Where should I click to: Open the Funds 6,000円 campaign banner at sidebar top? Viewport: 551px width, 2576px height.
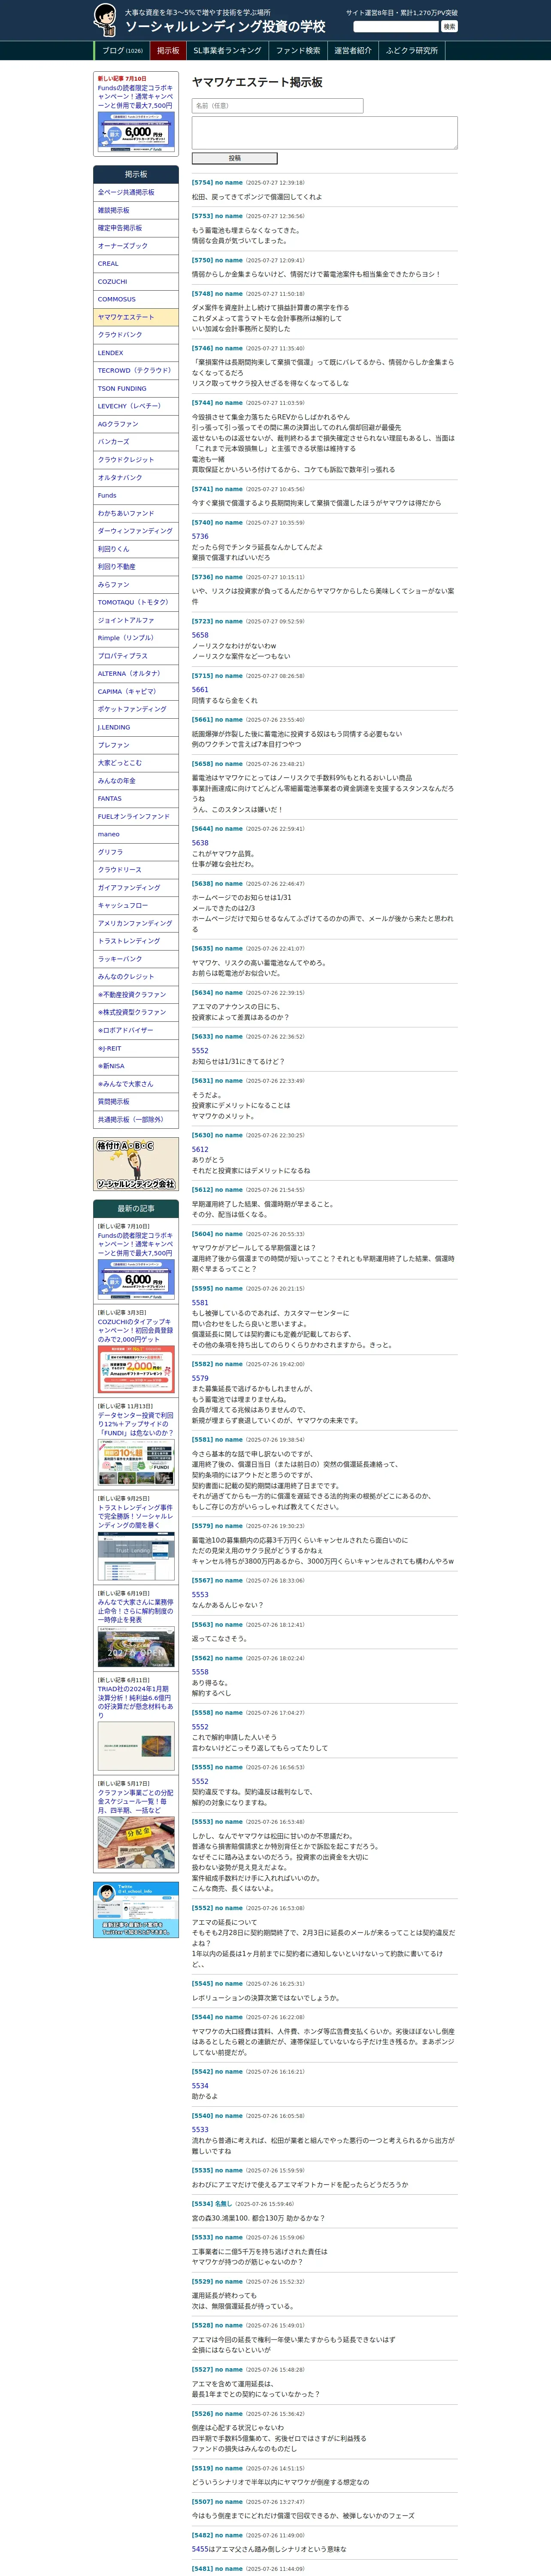(136, 132)
